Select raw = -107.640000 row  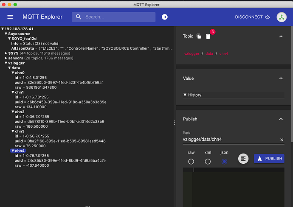coord(32,165)
